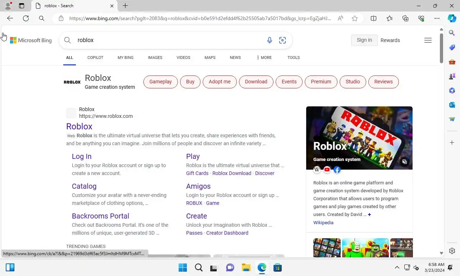Viewport: 460px width, 276px height.
Task: Open sidebar Outlook icon
Action: [452, 105]
